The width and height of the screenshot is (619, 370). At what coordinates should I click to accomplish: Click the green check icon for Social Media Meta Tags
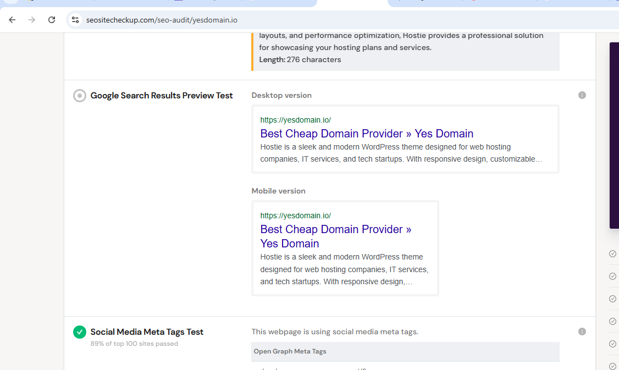click(79, 332)
